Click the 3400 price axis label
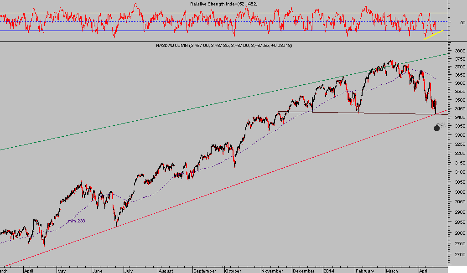 click(459, 118)
